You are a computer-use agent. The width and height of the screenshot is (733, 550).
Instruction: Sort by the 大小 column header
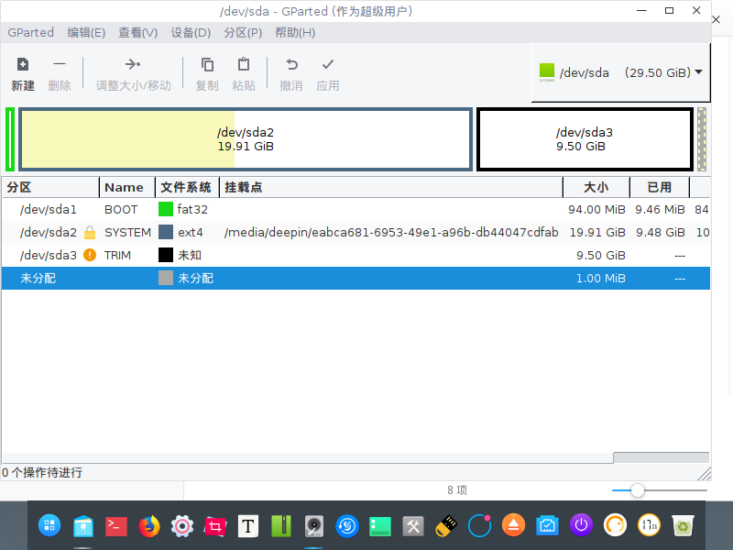click(x=596, y=188)
